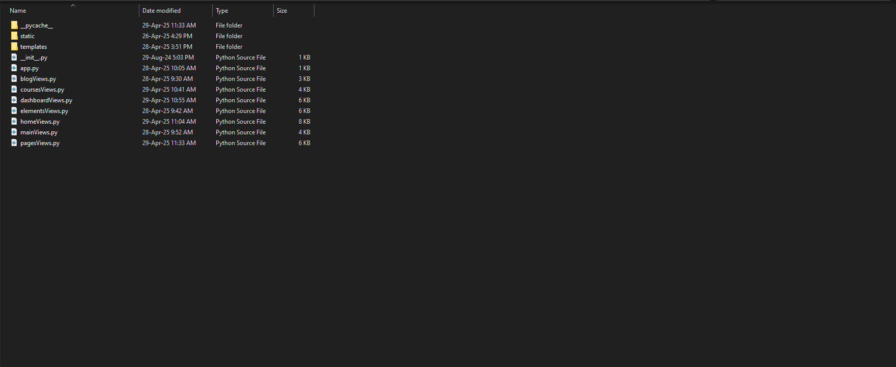Select dashboardViews.py file name
This screenshot has height=367, width=896.
[46, 100]
